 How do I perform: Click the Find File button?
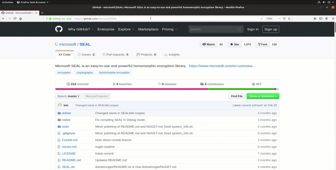click(x=237, y=96)
